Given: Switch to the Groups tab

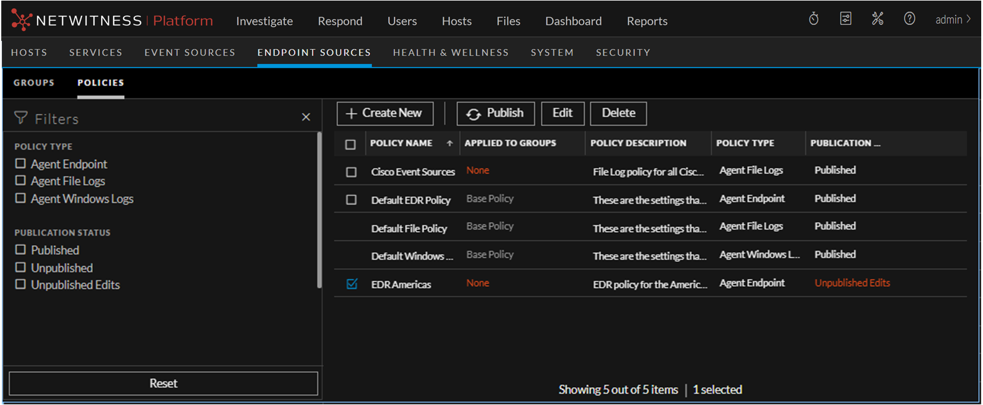Looking at the screenshot, I should pos(34,83).
